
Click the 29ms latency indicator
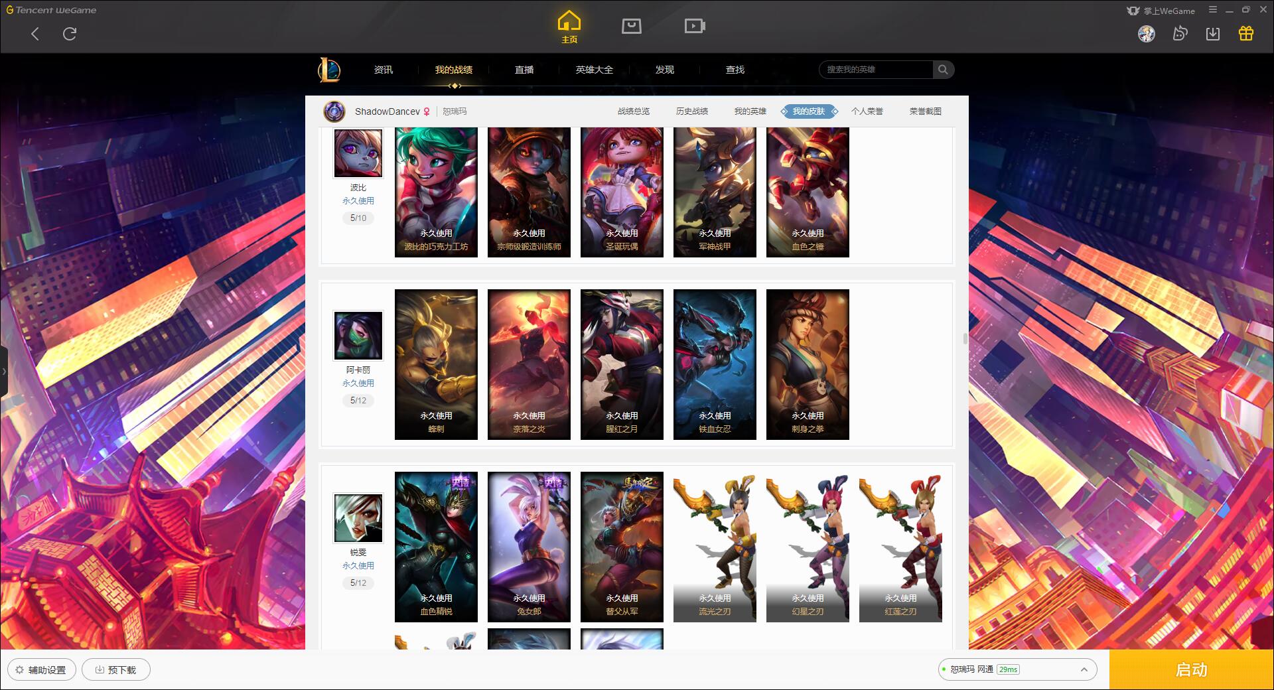pos(1008,669)
